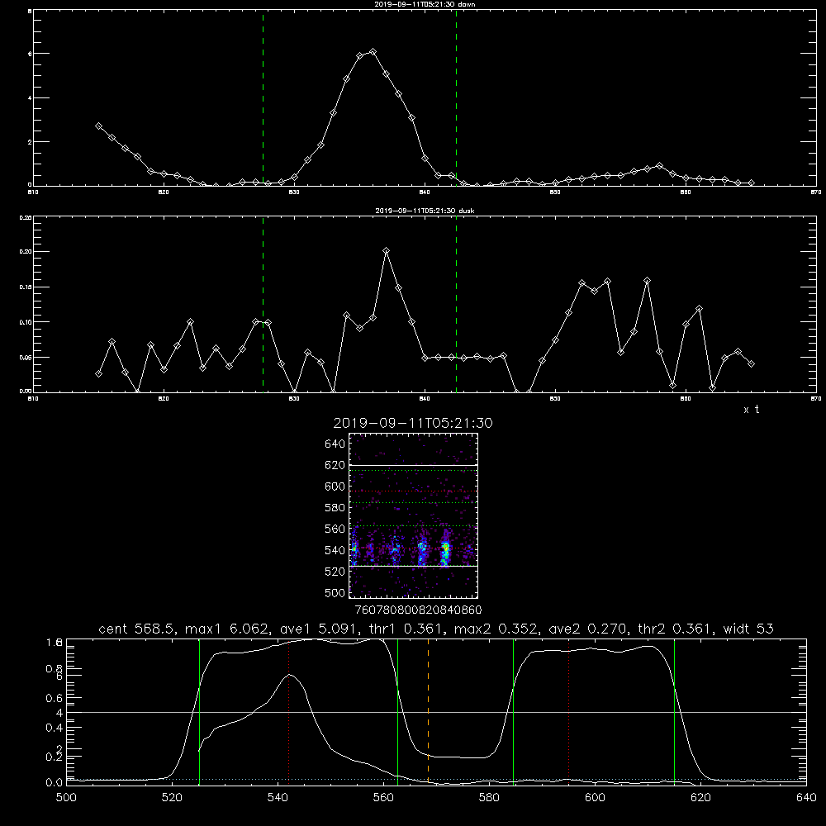Click the '600' y-axis label of the spectrogram

[x=335, y=487]
